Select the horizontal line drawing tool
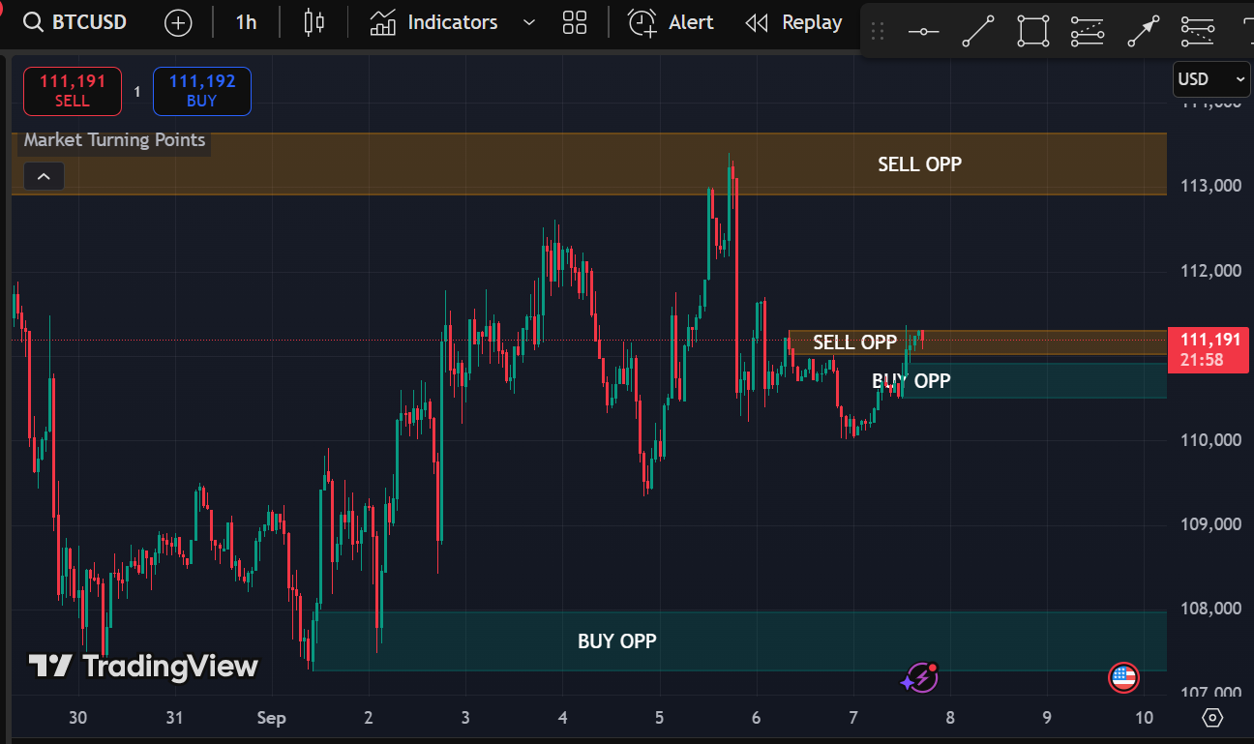 click(x=923, y=32)
